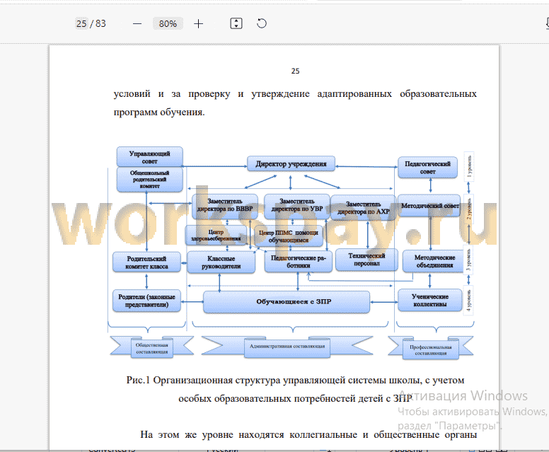Click 'Общешкольный родительский комитет' box

click(x=149, y=179)
